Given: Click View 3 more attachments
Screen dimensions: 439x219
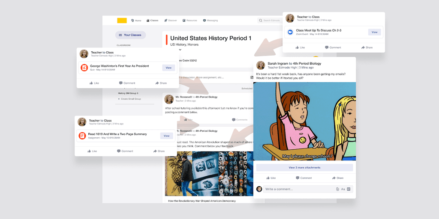Looking at the screenshot, I should click(x=305, y=168).
